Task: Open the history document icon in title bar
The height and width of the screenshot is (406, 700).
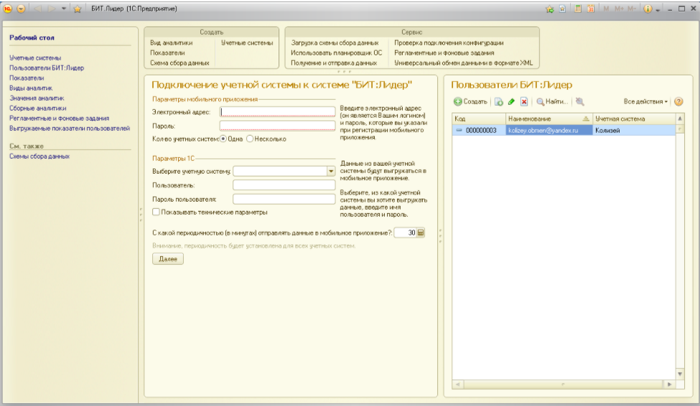Action: [562, 9]
